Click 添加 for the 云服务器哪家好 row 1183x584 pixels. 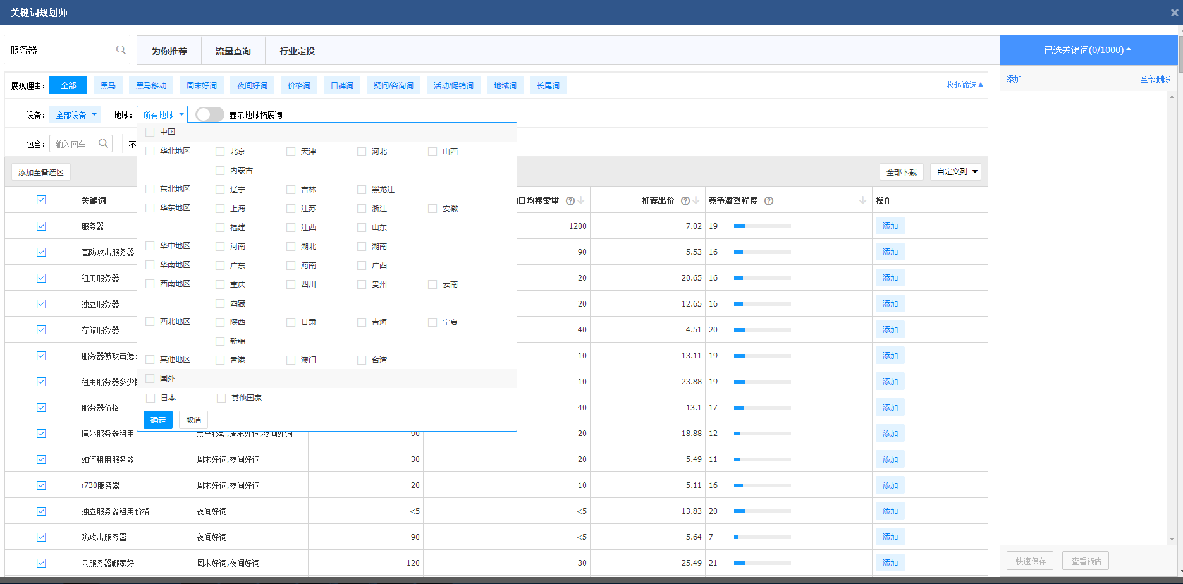click(890, 563)
